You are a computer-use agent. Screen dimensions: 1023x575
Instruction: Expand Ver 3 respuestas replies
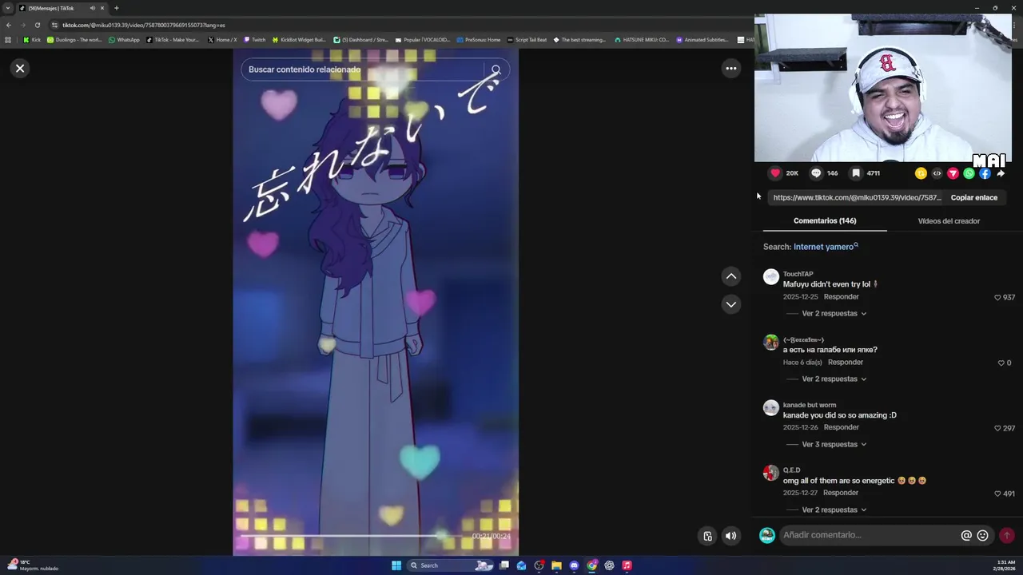pos(834,445)
